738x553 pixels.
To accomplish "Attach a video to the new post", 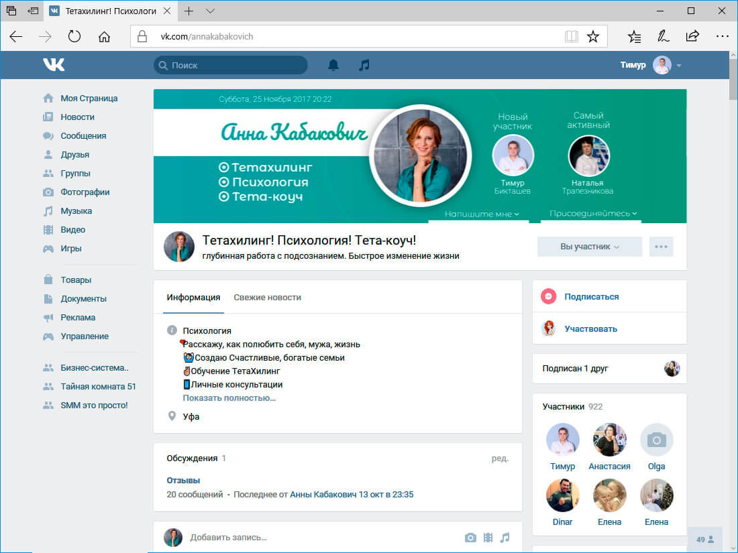I will point(488,538).
